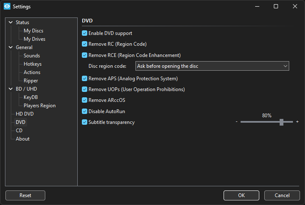Click the subtitle transparency slider handle
Viewport: 305px width, 205px height.
click(281, 122)
